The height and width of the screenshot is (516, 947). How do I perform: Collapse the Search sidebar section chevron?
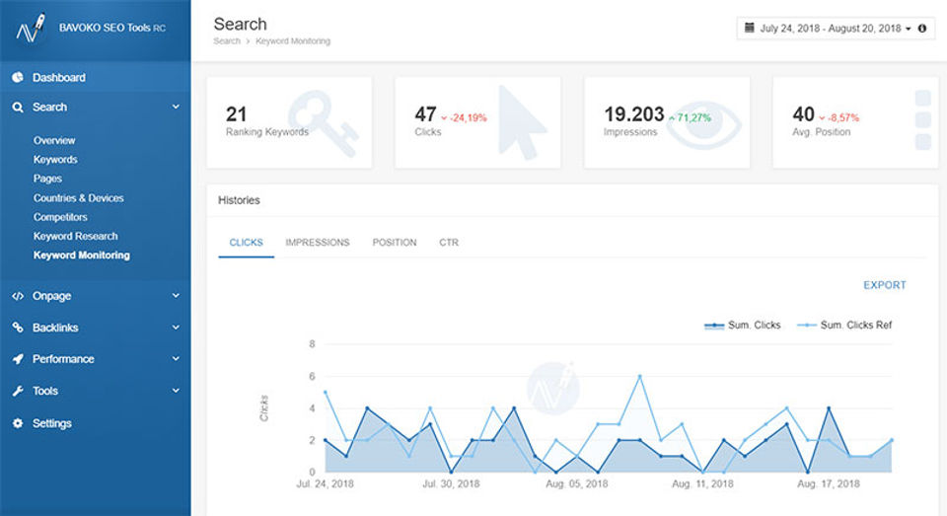(x=176, y=107)
